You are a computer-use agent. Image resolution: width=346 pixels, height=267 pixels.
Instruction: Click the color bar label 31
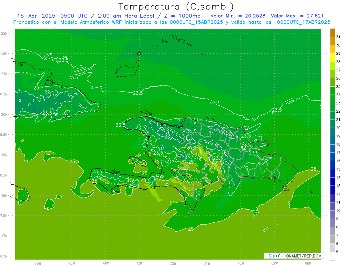click(338, 37)
